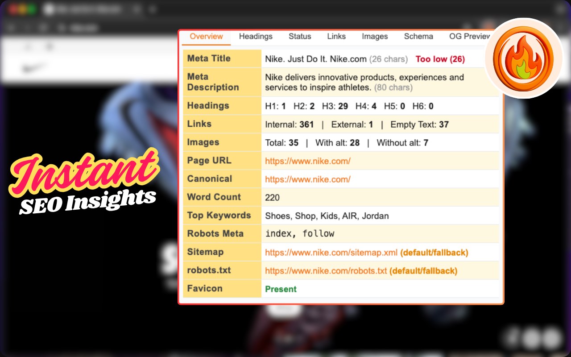
Task: Click the '(26 chars)' title length note
Action: [389, 59]
